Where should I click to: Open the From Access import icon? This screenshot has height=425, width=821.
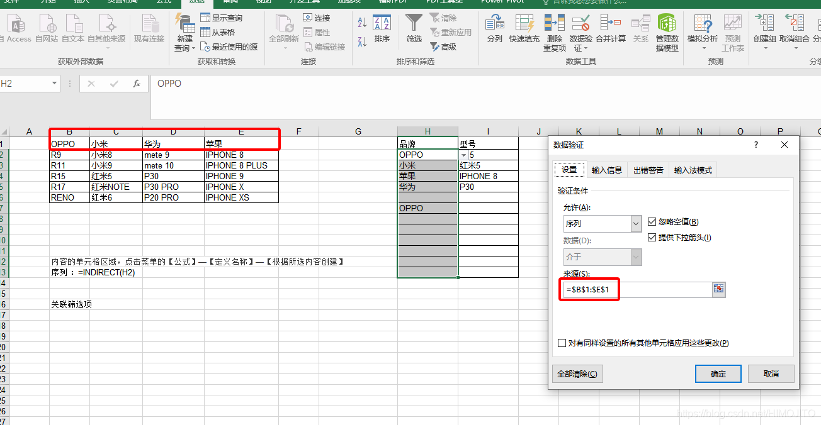tap(15, 28)
